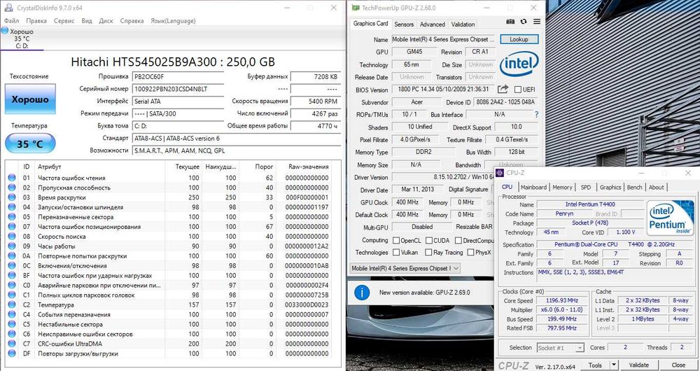Click the 'Часы работы' attribute row
Viewport: 700px width, 371px height.
click(169, 246)
